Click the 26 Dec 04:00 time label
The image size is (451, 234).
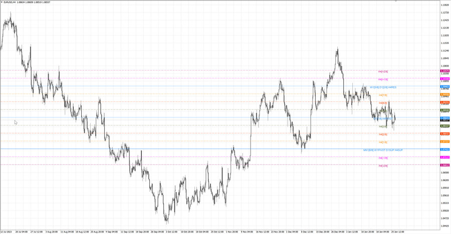point(338,231)
